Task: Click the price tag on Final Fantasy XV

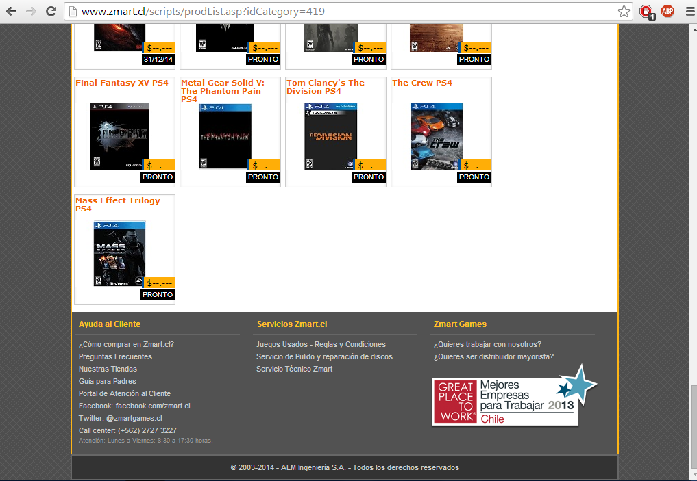Action: (x=159, y=165)
